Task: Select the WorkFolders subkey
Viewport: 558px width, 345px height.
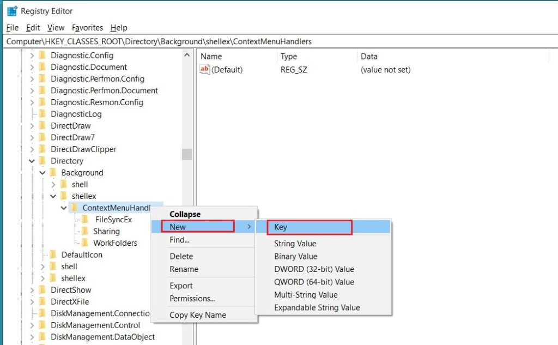Action: [x=115, y=243]
